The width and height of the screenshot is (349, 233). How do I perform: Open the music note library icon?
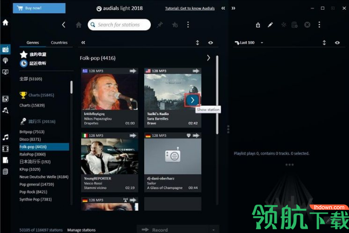[x=5, y=137]
